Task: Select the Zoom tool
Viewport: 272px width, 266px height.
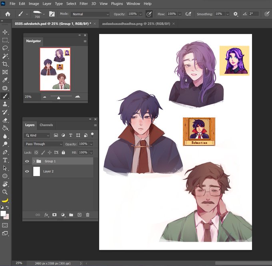Action: pos(5,192)
